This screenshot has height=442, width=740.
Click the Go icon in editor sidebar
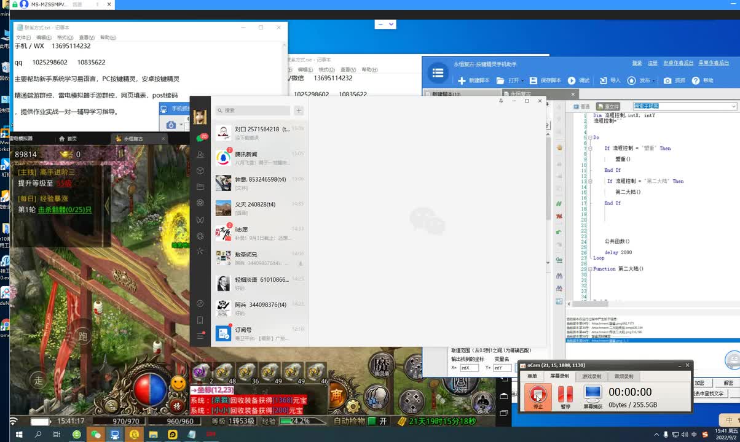pyautogui.click(x=559, y=260)
